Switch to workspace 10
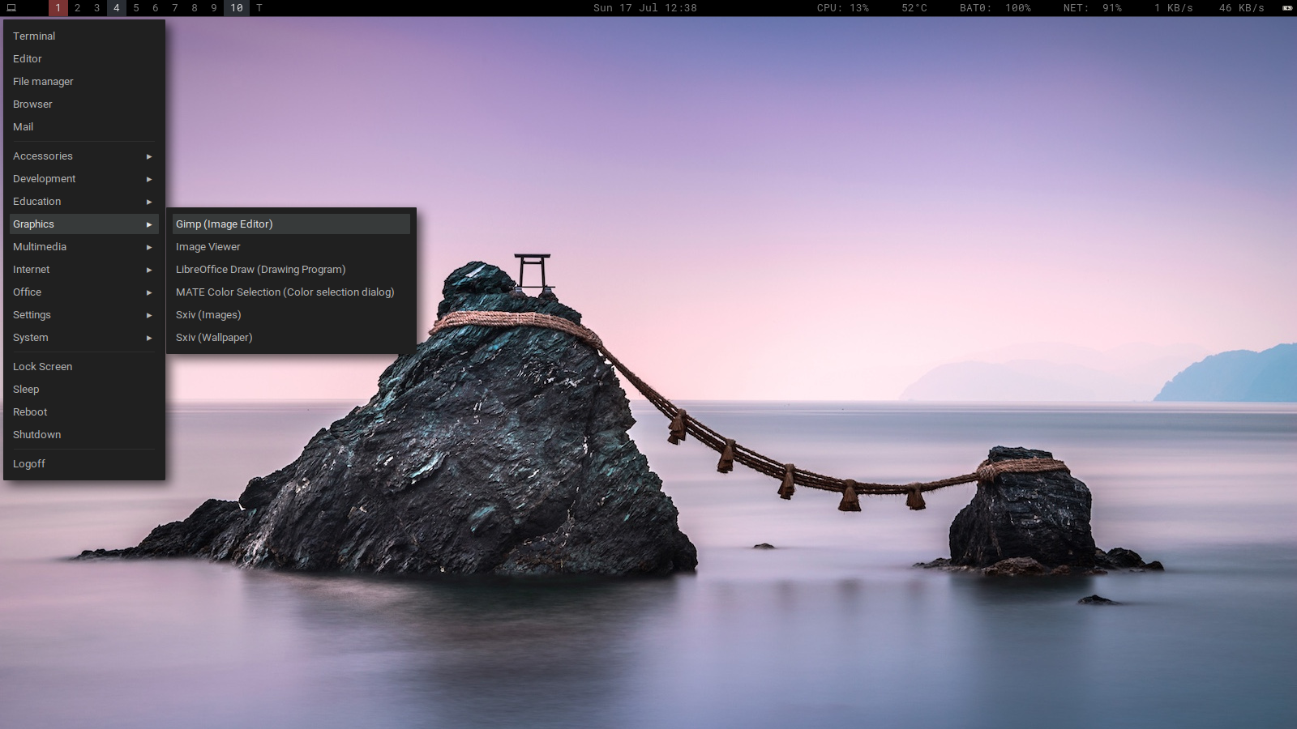Image resolution: width=1297 pixels, height=729 pixels. [237, 8]
